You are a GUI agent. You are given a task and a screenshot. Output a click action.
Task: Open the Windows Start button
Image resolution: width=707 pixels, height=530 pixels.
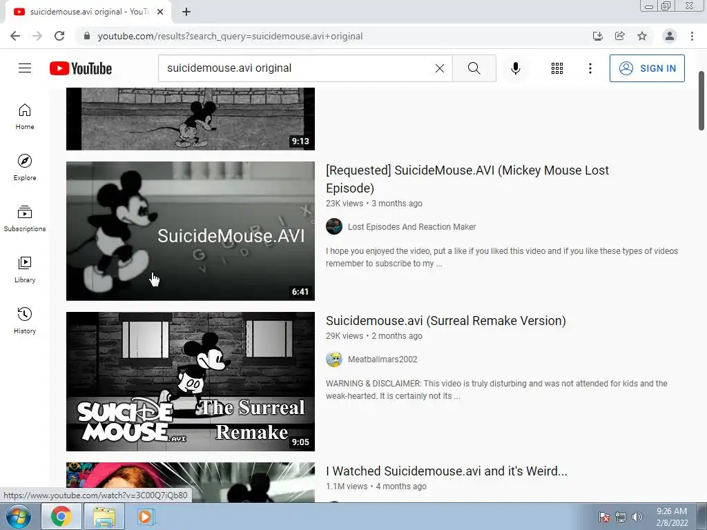click(18, 516)
